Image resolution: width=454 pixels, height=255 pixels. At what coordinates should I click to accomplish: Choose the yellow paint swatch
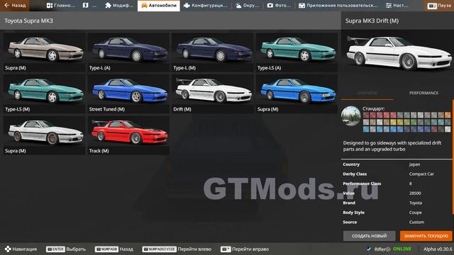coord(393,123)
